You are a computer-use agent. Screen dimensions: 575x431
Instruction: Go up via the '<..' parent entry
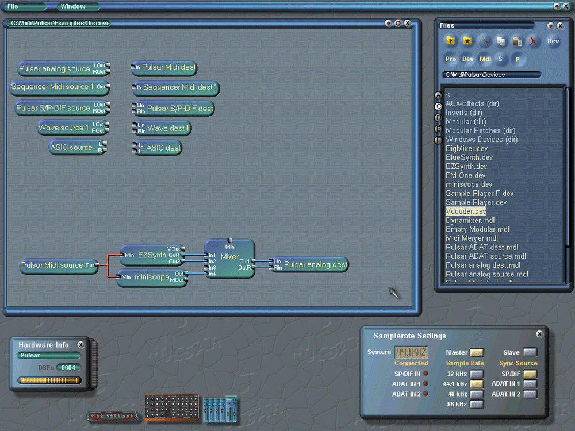click(450, 95)
